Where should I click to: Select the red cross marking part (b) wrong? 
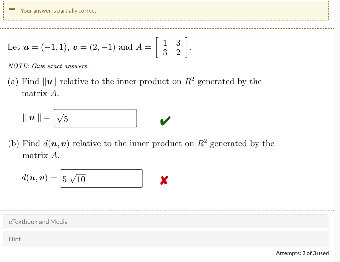(164, 180)
